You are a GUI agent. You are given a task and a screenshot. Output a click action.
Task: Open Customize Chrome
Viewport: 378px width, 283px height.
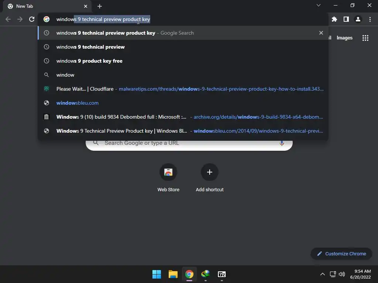[341, 254]
